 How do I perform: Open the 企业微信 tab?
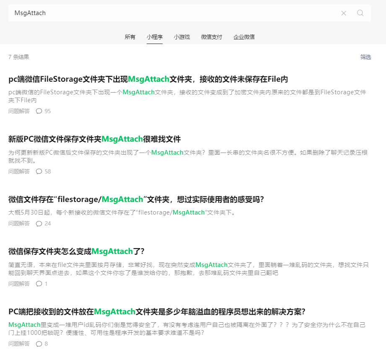pos(244,37)
